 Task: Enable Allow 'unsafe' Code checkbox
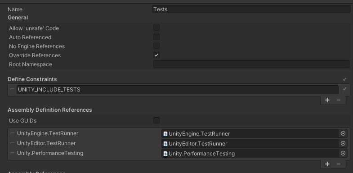(156, 28)
